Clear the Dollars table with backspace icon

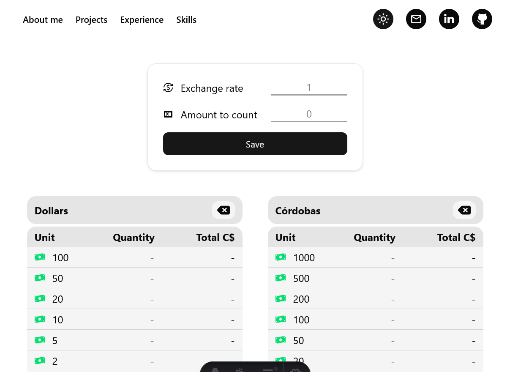[223, 210]
